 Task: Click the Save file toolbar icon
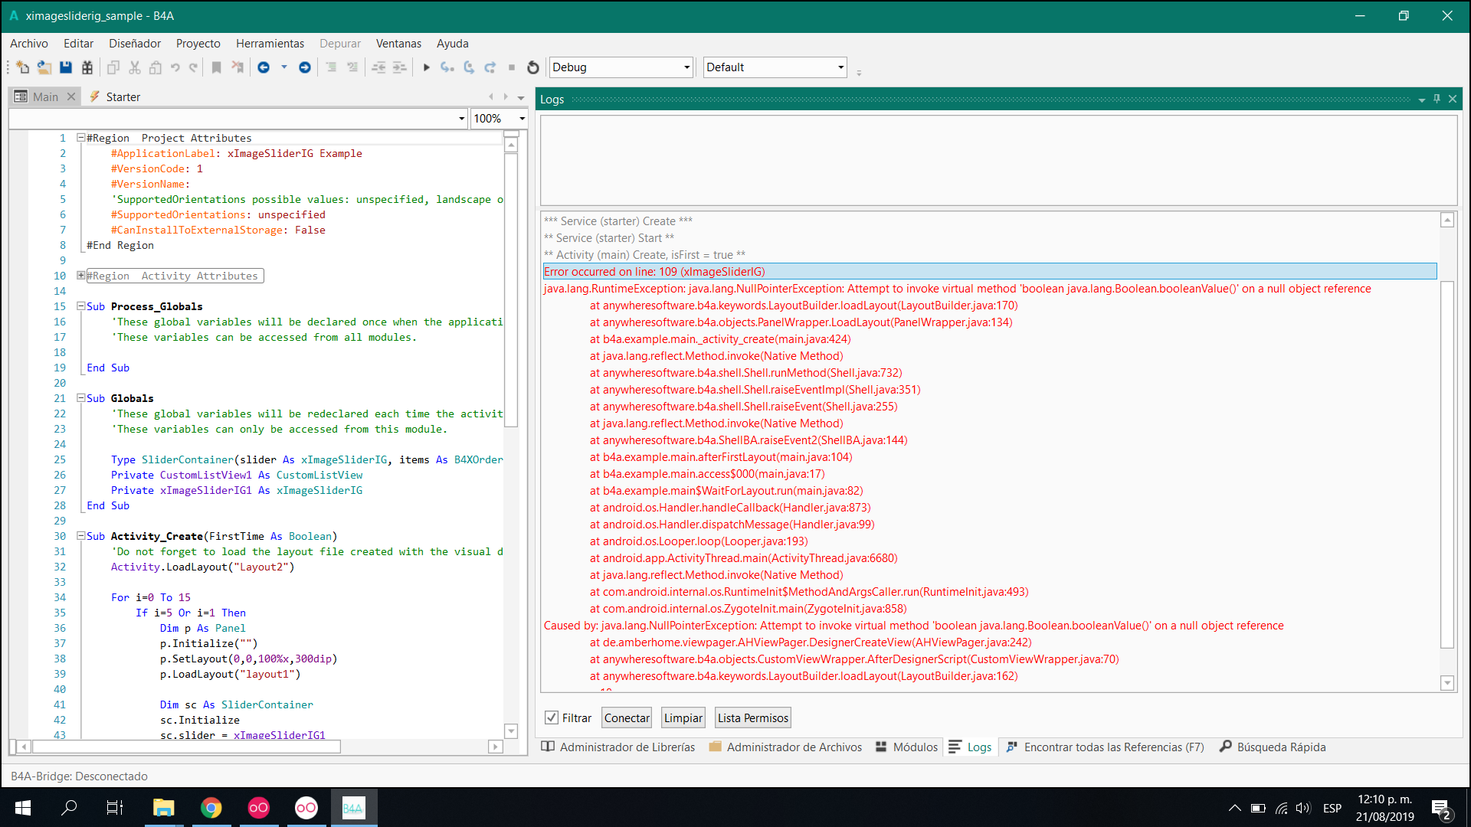pyautogui.click(x=66, y=67)
